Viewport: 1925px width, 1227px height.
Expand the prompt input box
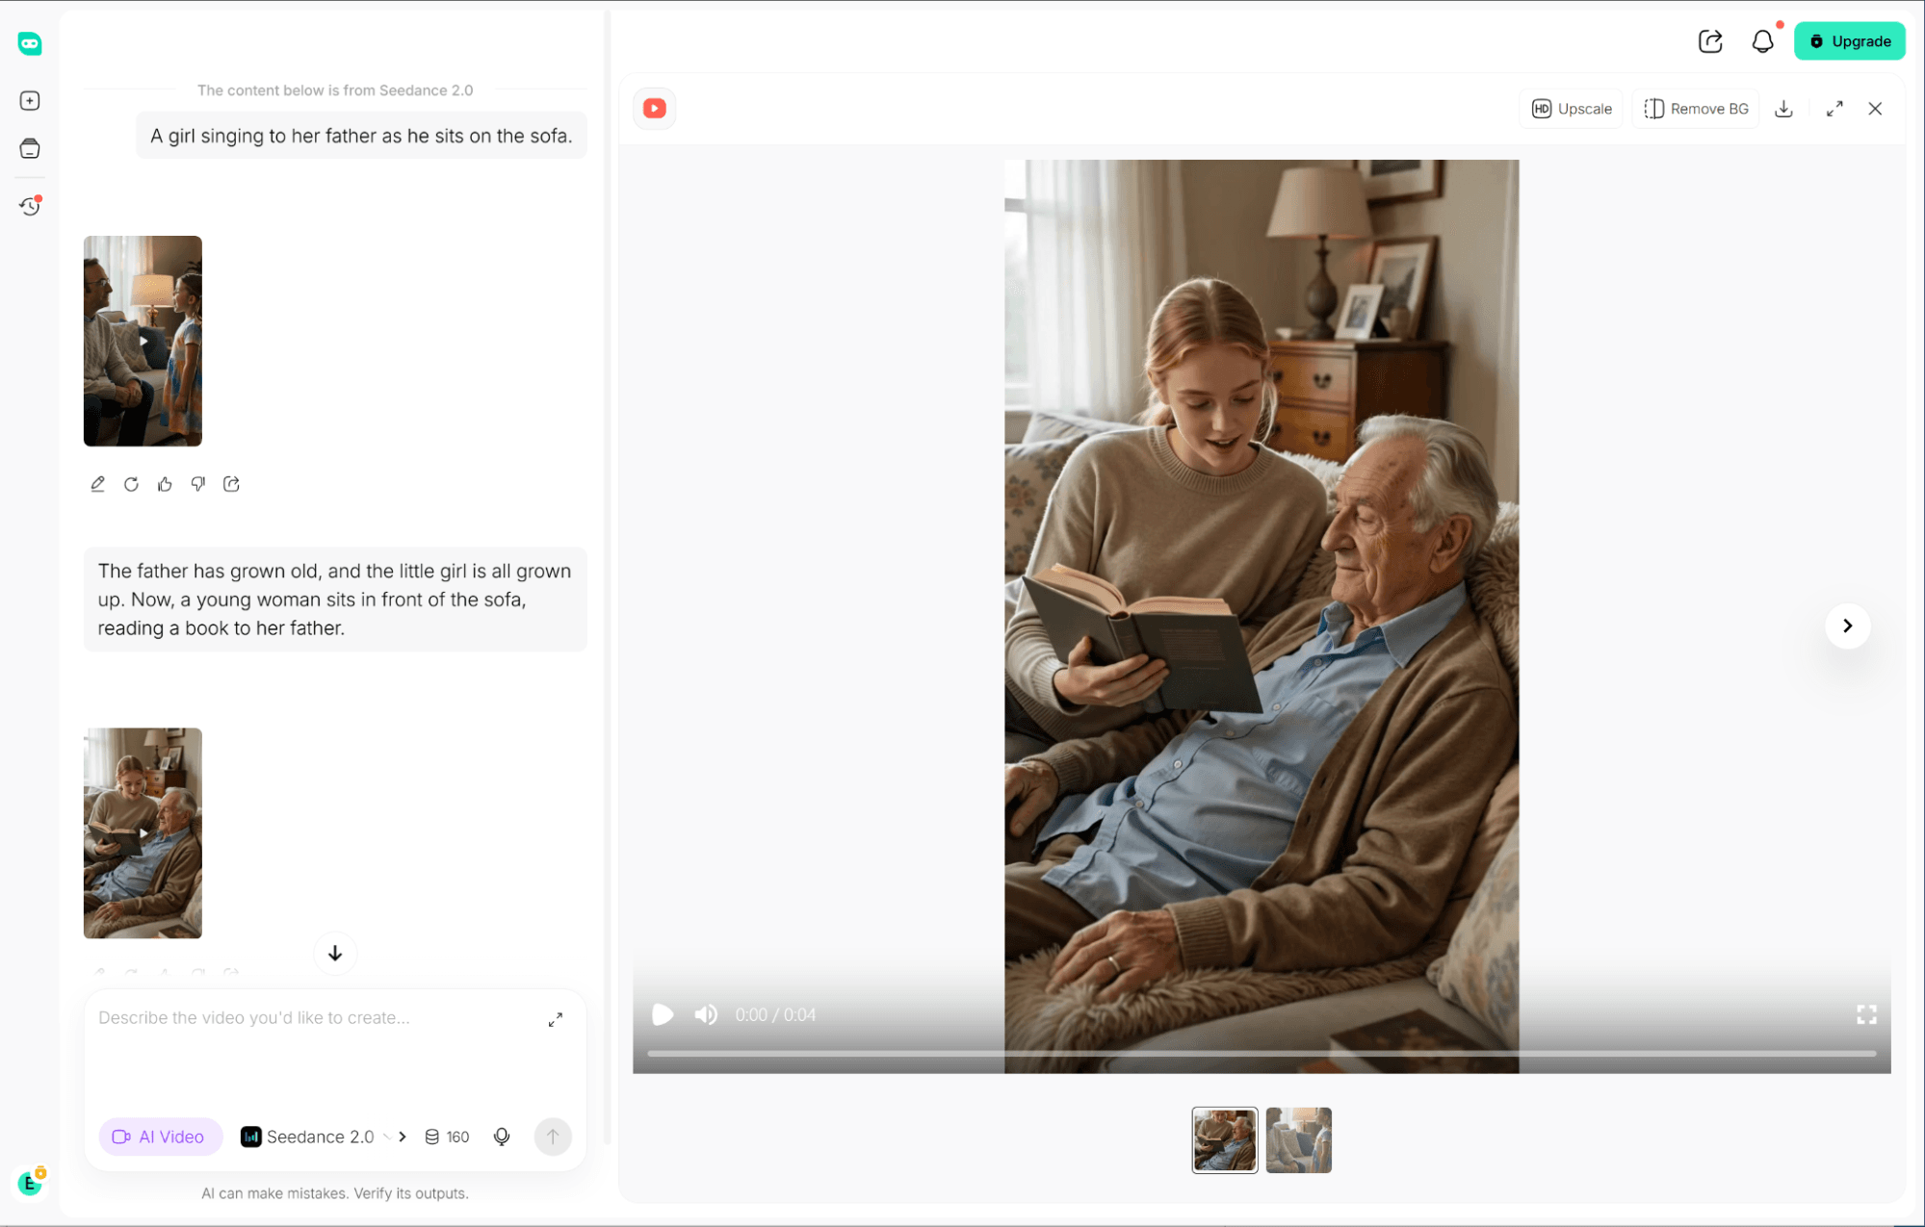[x=556, y=1019]
